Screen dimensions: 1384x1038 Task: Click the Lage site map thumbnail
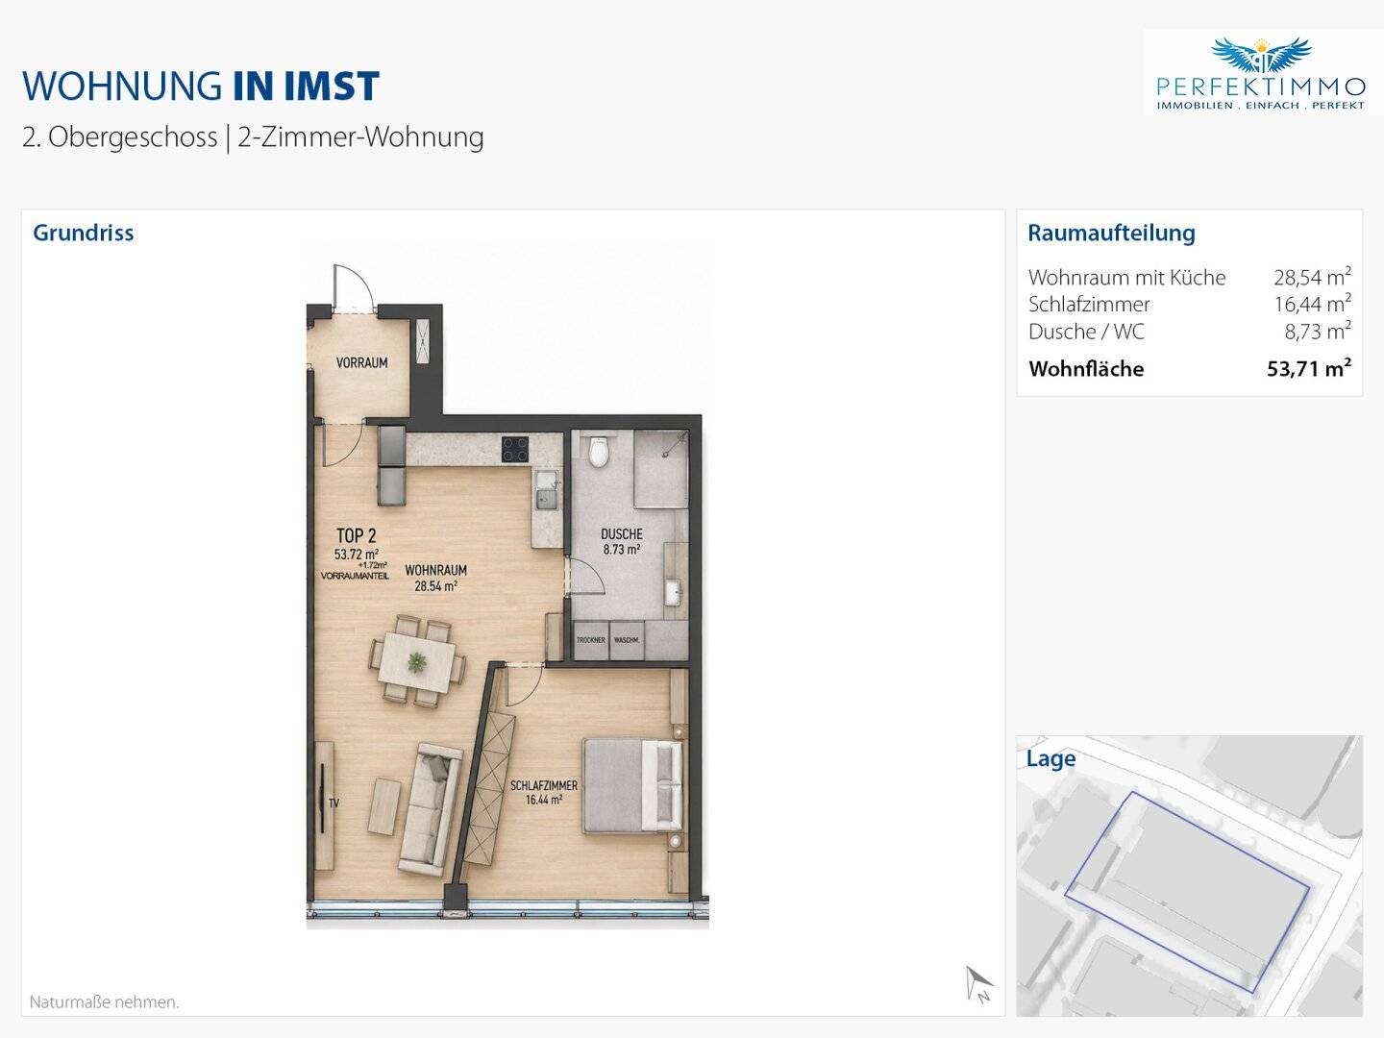[1190, 877]
